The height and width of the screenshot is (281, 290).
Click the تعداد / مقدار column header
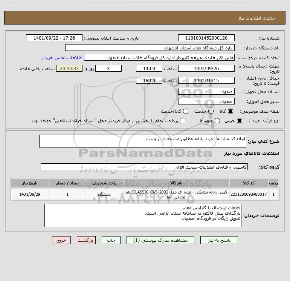coord(67,183)
